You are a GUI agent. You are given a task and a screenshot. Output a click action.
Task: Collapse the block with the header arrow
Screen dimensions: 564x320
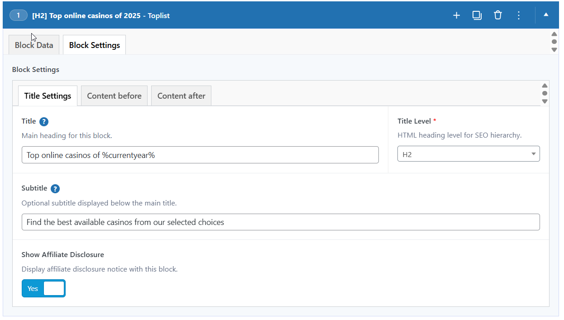tap(546, 15)
